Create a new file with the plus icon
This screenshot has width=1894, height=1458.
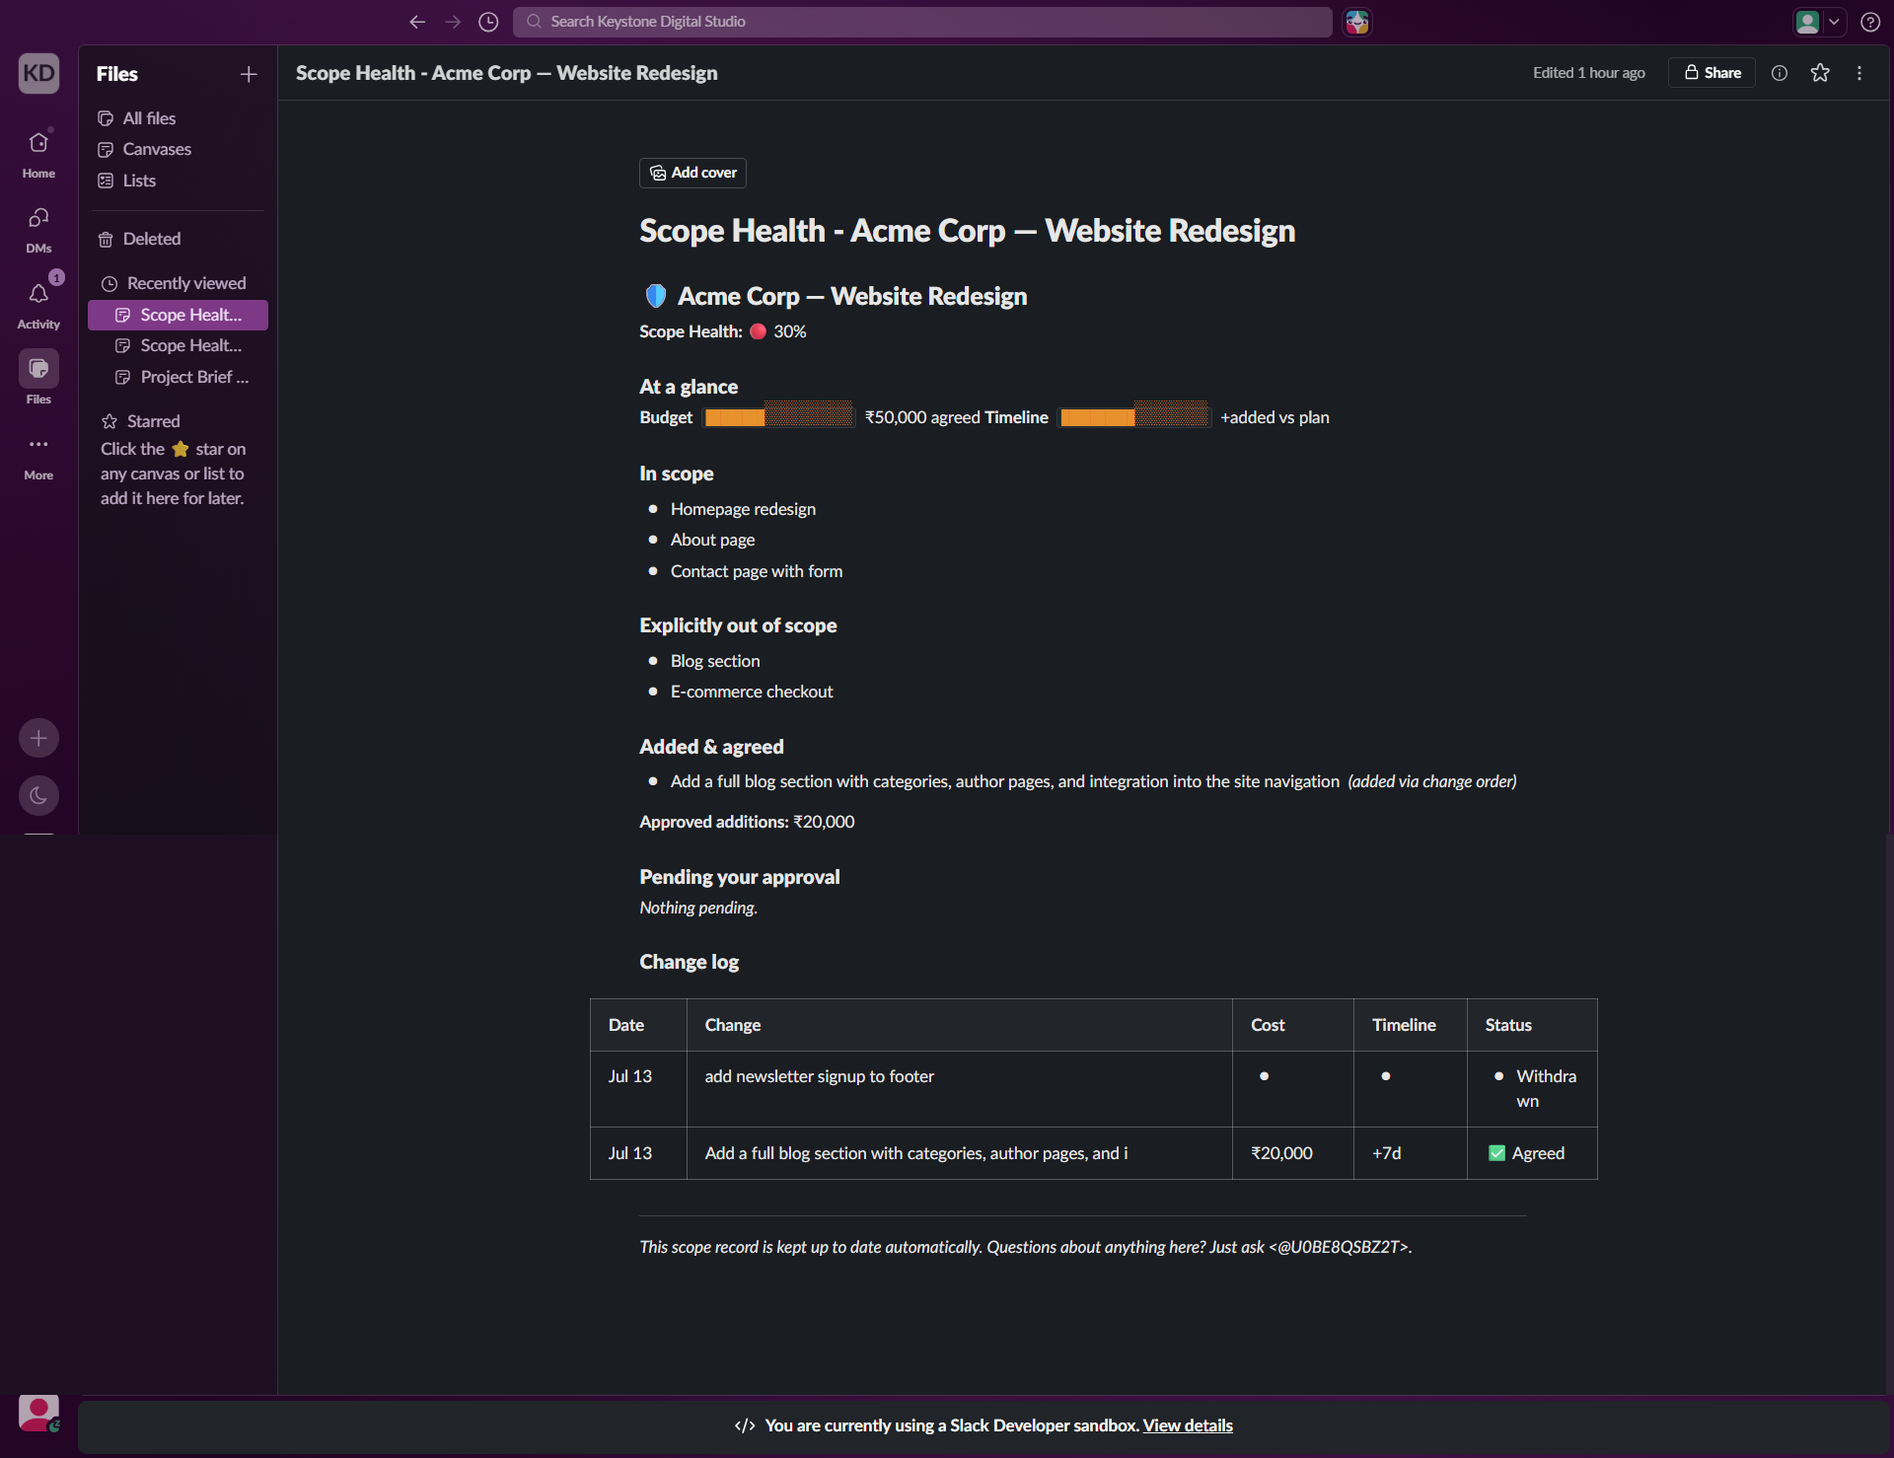249,74
